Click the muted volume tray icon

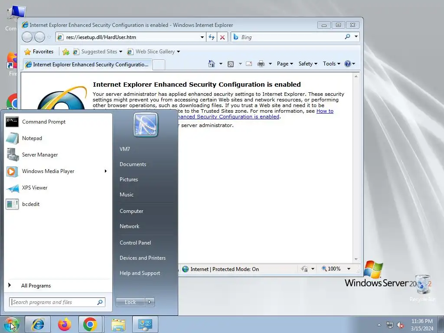pos(400,325)
